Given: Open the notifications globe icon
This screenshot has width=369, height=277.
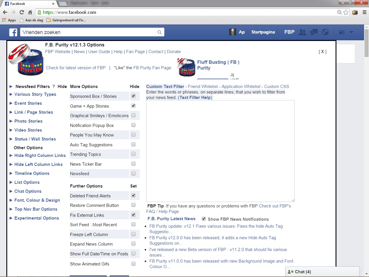Looking at the screenshot, I should point(325,32).
